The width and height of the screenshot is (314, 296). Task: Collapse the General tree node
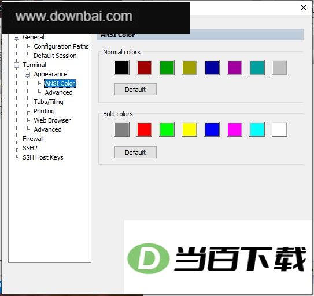coord(16,37)
